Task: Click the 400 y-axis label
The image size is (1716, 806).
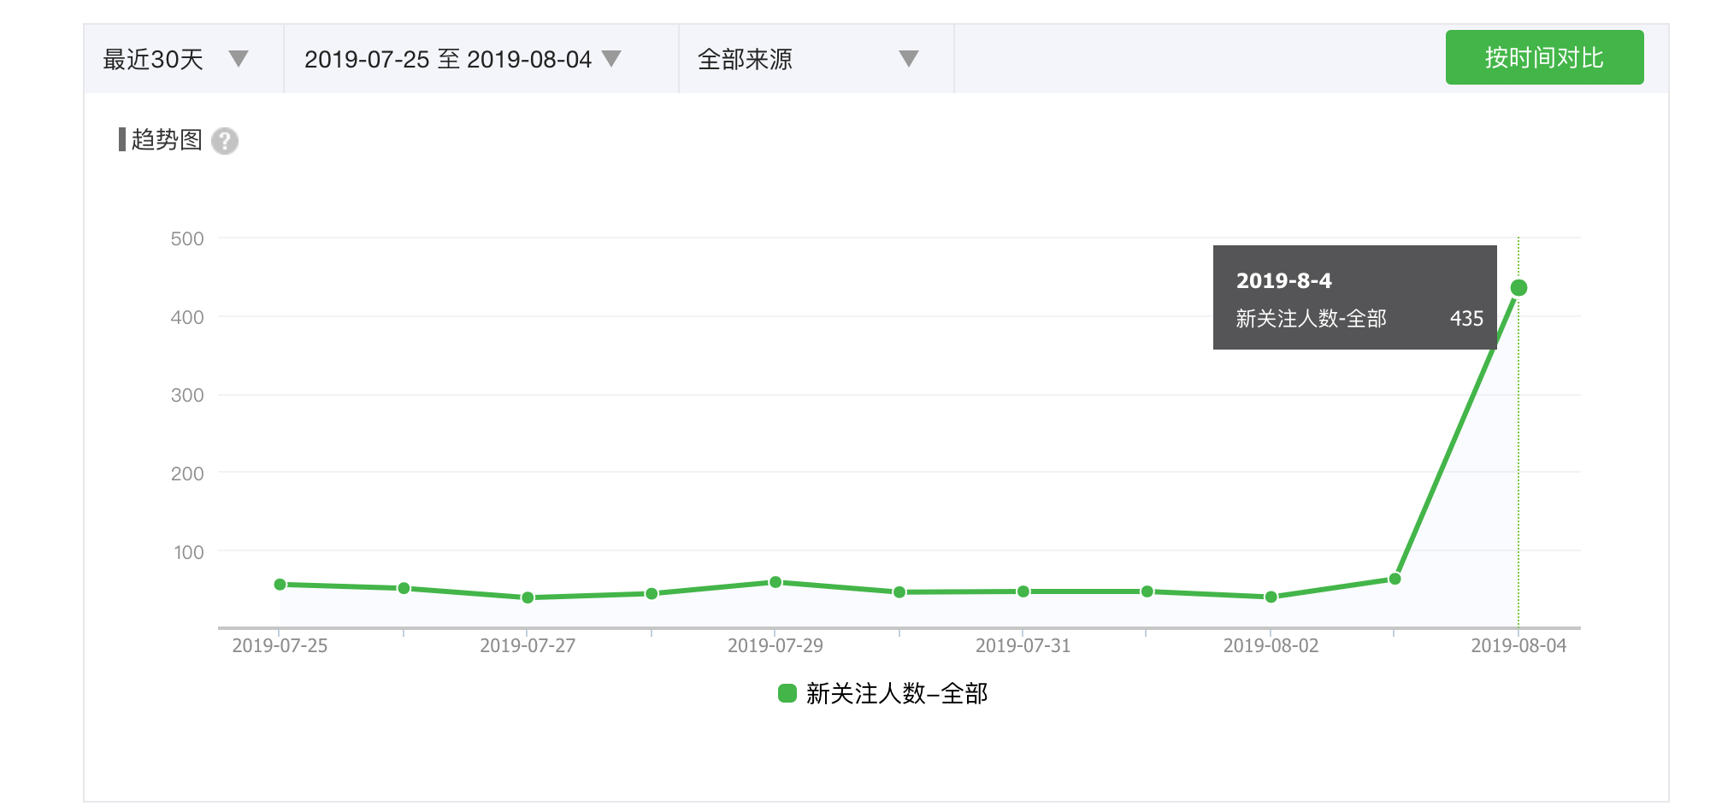Action: (x=187, y=318)
